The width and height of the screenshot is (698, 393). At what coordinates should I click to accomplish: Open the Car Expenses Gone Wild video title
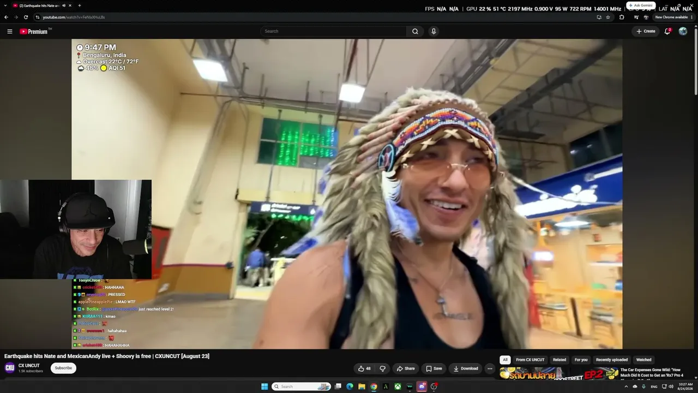(652, 374)
